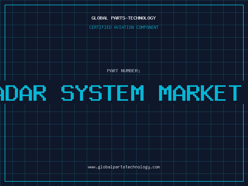Open the www.globalpartstechnology.com link
The height and width of the screenshot is (186, 248).
click(x=124, y=167)
